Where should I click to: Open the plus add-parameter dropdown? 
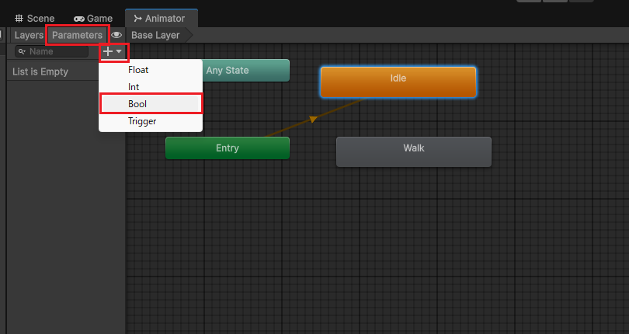click(x=113, y=51)
